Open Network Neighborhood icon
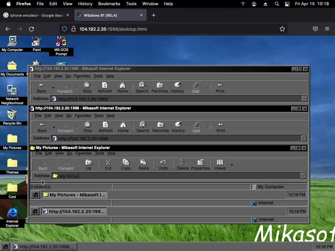The width and height of the screenshot is (335, 251). tap(12, 94)
